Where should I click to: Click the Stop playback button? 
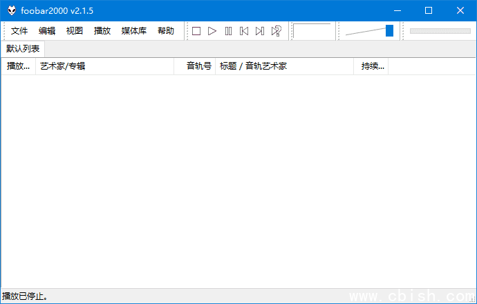pyautogui.click(x=196, y=31)
